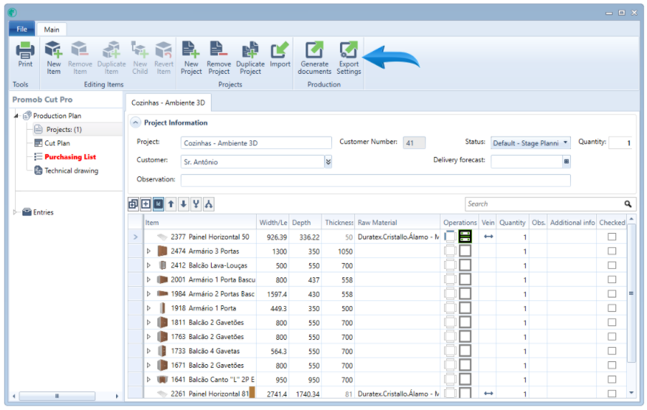Click the plus box icon in list toolbar
Viewport: 647px width, 410px height.
[x=146, y=204]
